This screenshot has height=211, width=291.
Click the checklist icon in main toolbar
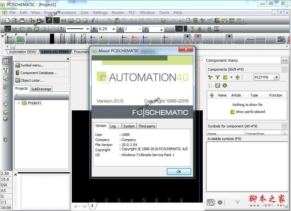click(x=163, y=21)
